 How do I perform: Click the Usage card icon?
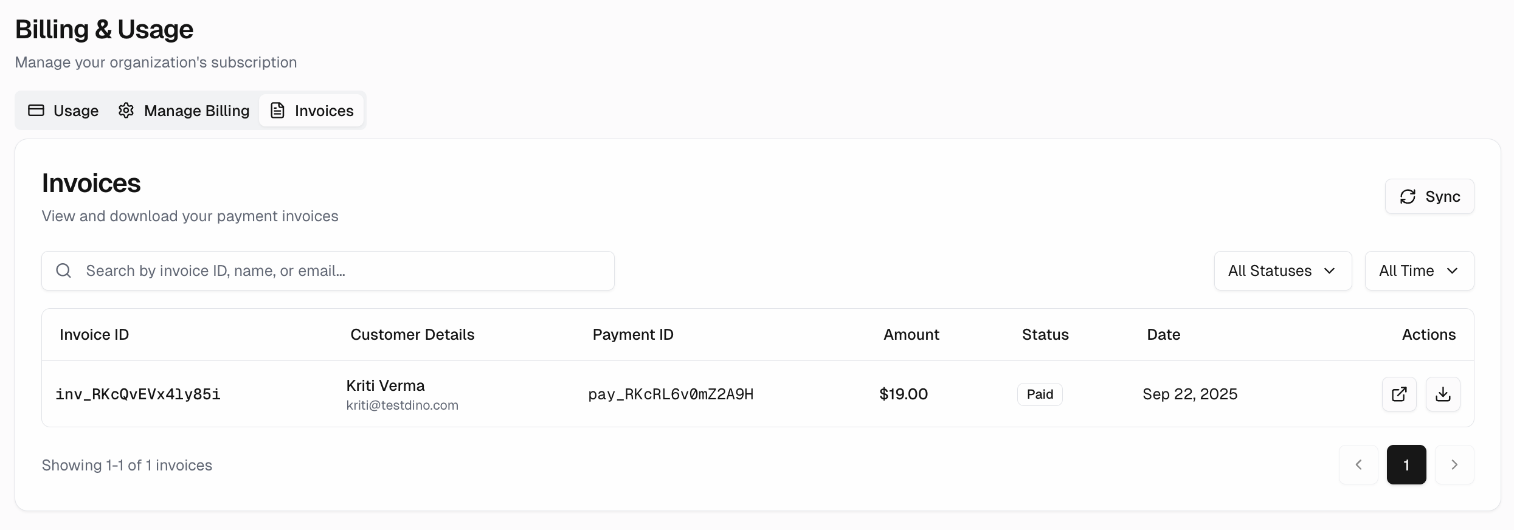coord(36,111)
